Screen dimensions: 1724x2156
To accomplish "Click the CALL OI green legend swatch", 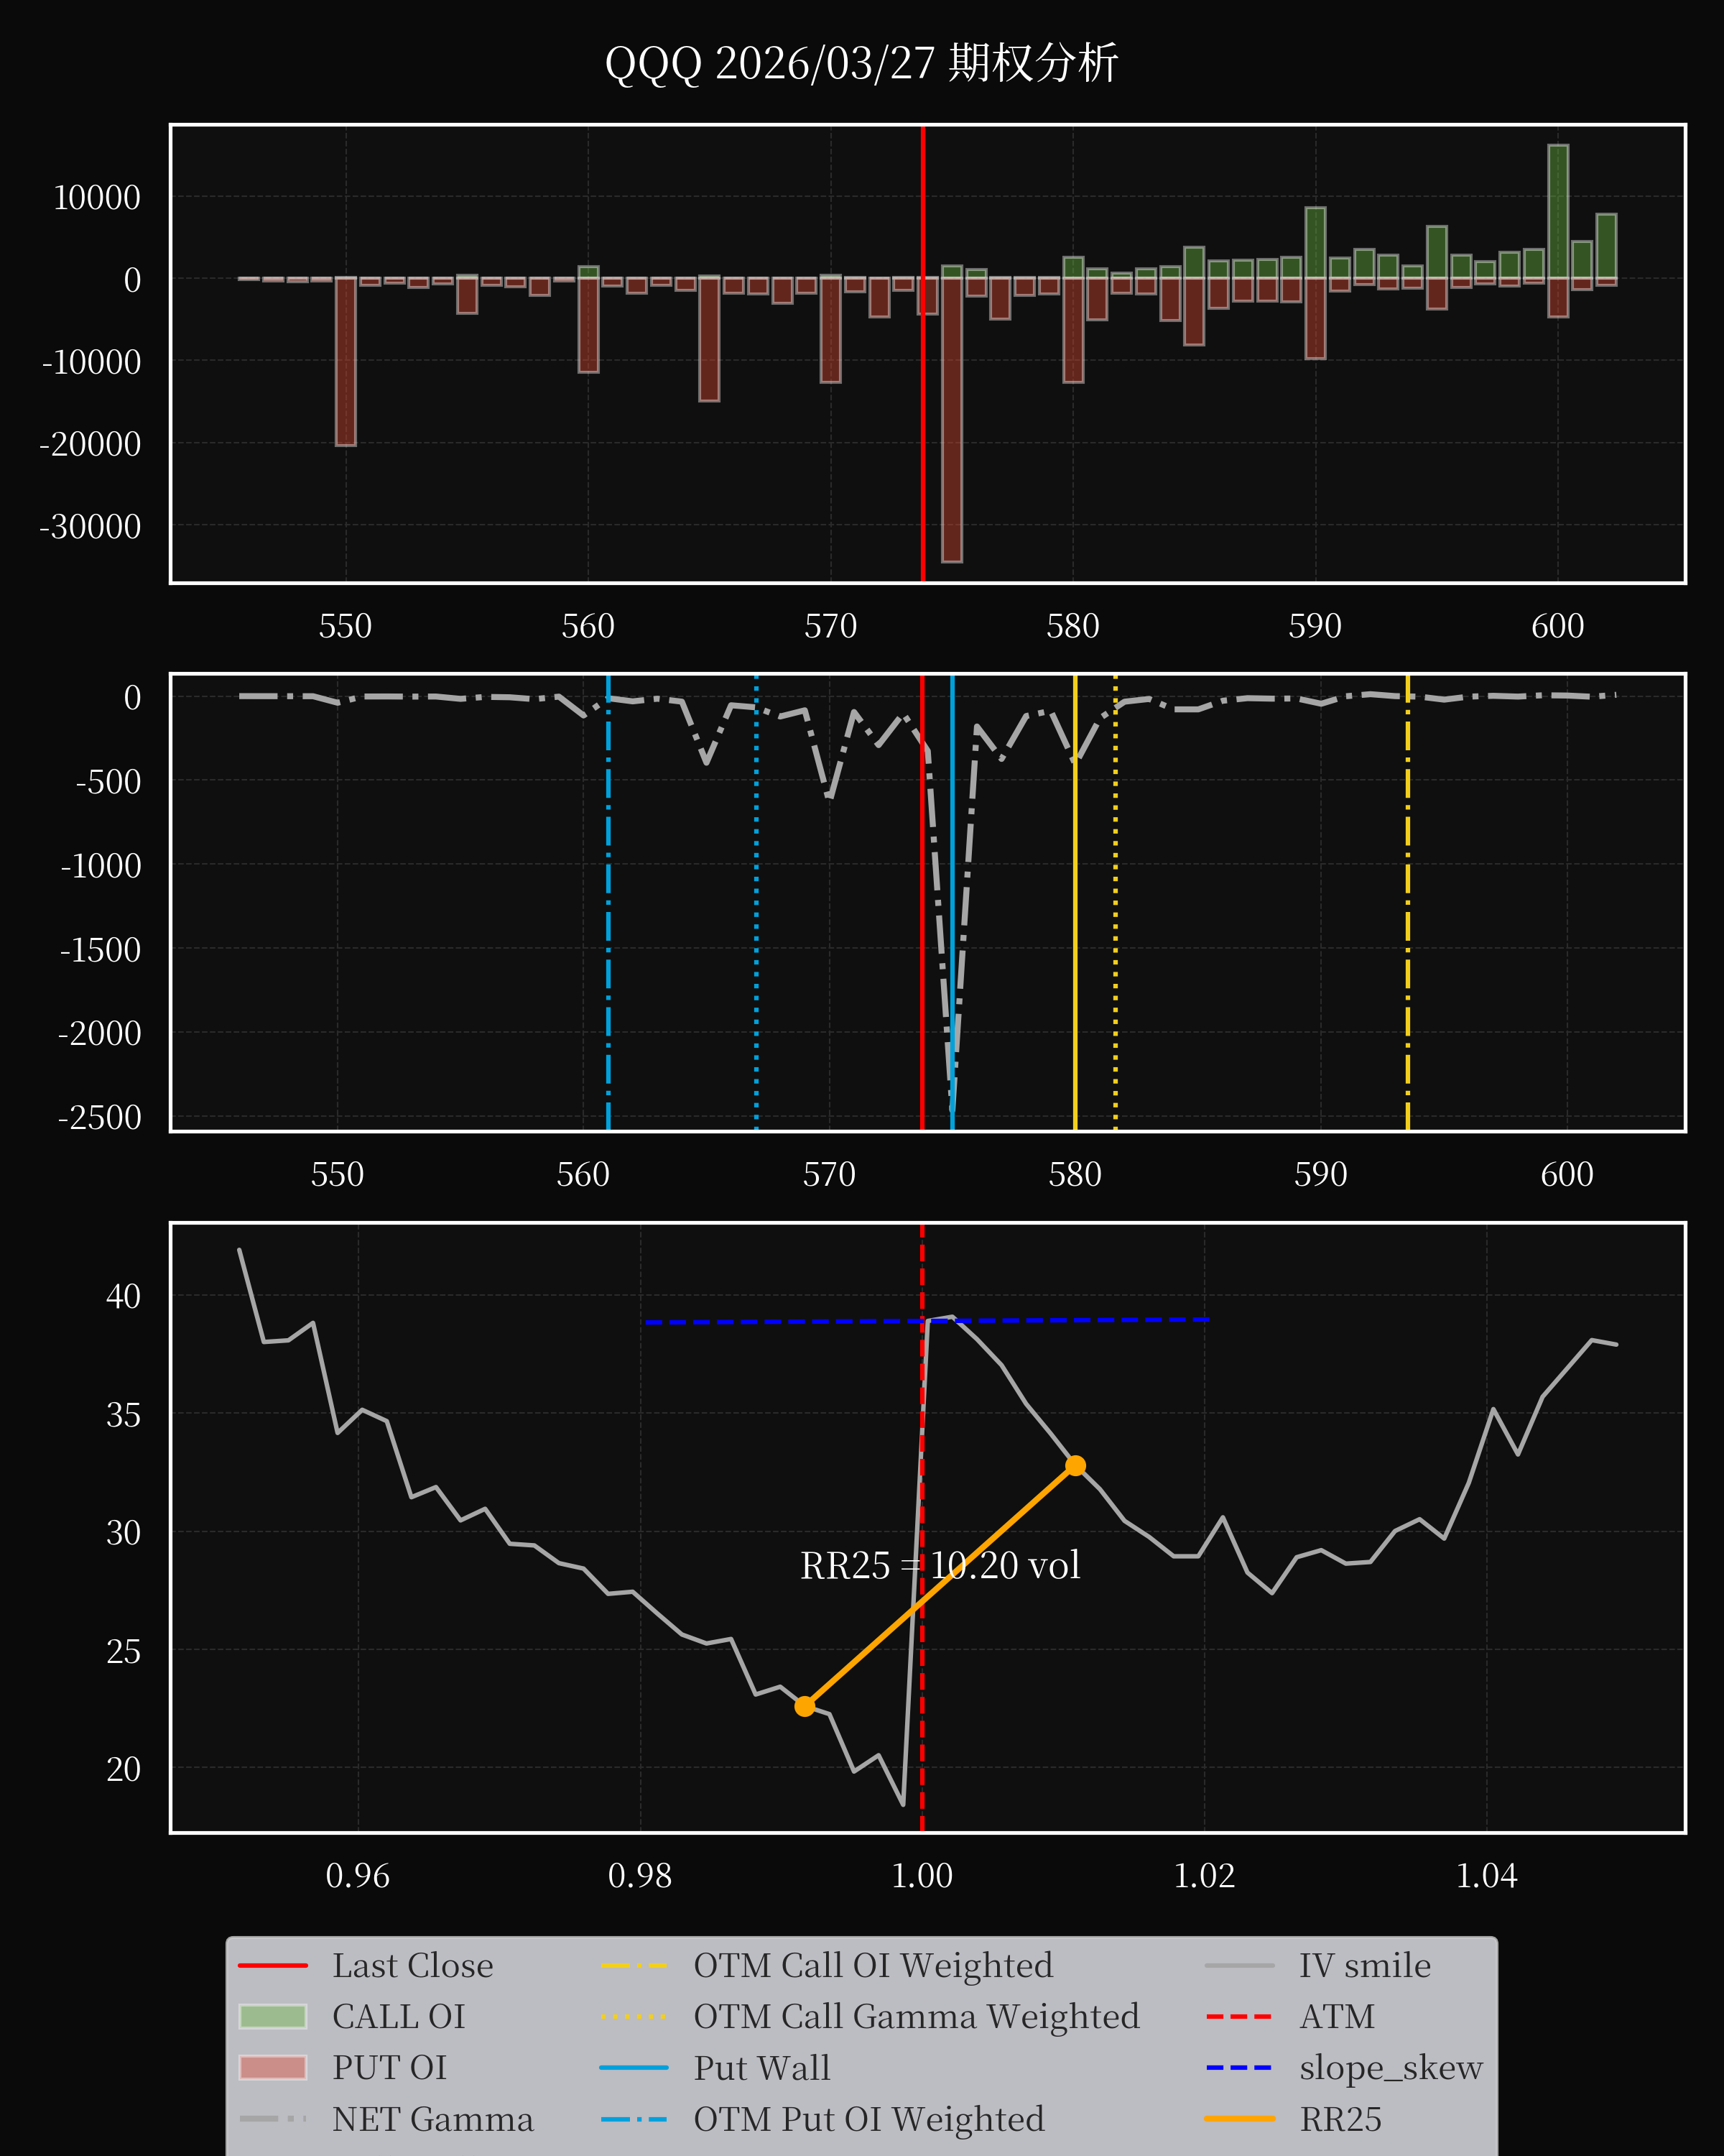I will pyautogui.click(x=273, y=2016).
